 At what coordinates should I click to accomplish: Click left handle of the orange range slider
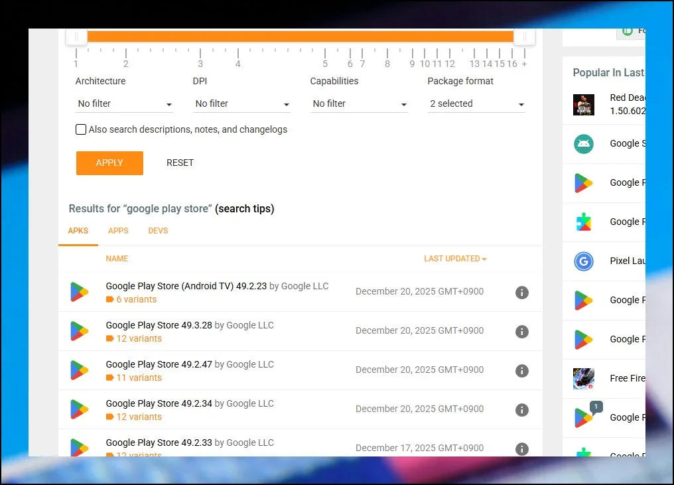pos(76,37)
